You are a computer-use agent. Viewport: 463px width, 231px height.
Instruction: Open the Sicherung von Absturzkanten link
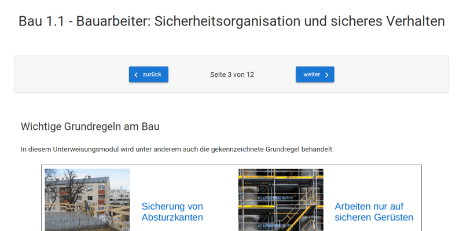tap(172, 211)
